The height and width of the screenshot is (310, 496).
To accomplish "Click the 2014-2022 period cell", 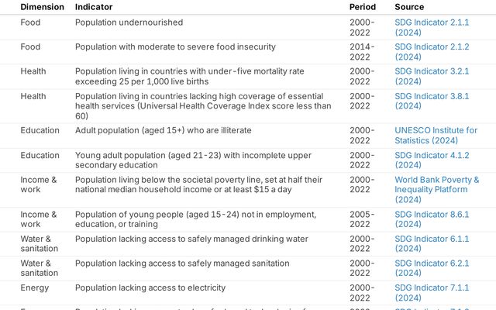I will click(362, 52).
